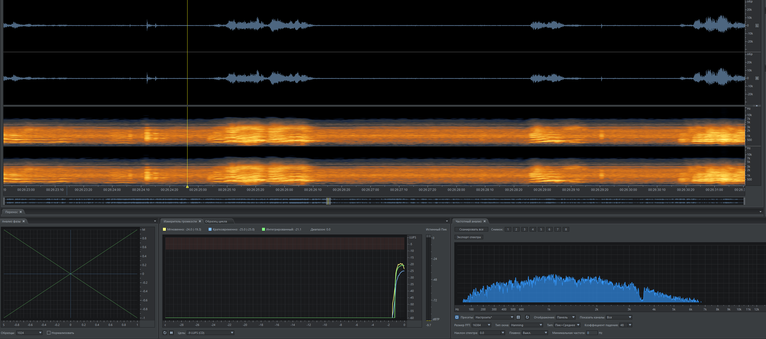Open the Цель -9 LUFS dropdown
The width and height of the screenshot is (766, 339).
coord(210,333)
